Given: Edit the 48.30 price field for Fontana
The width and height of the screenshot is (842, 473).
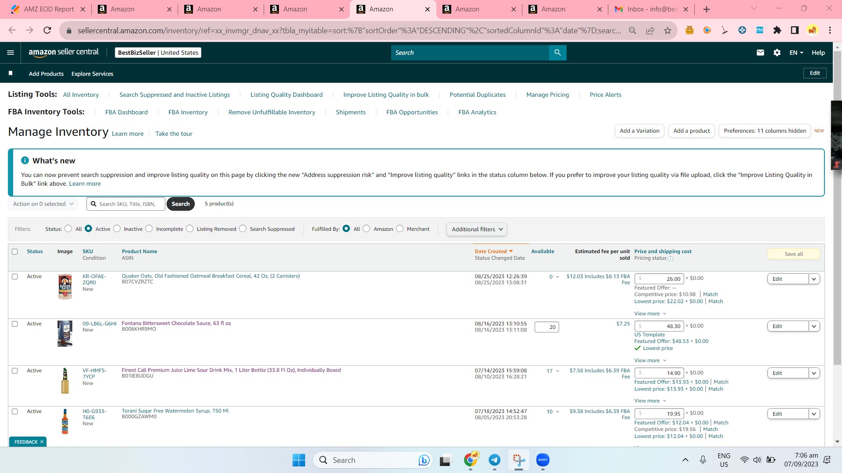Looking at the screenshot, I should tap(659, 326).
